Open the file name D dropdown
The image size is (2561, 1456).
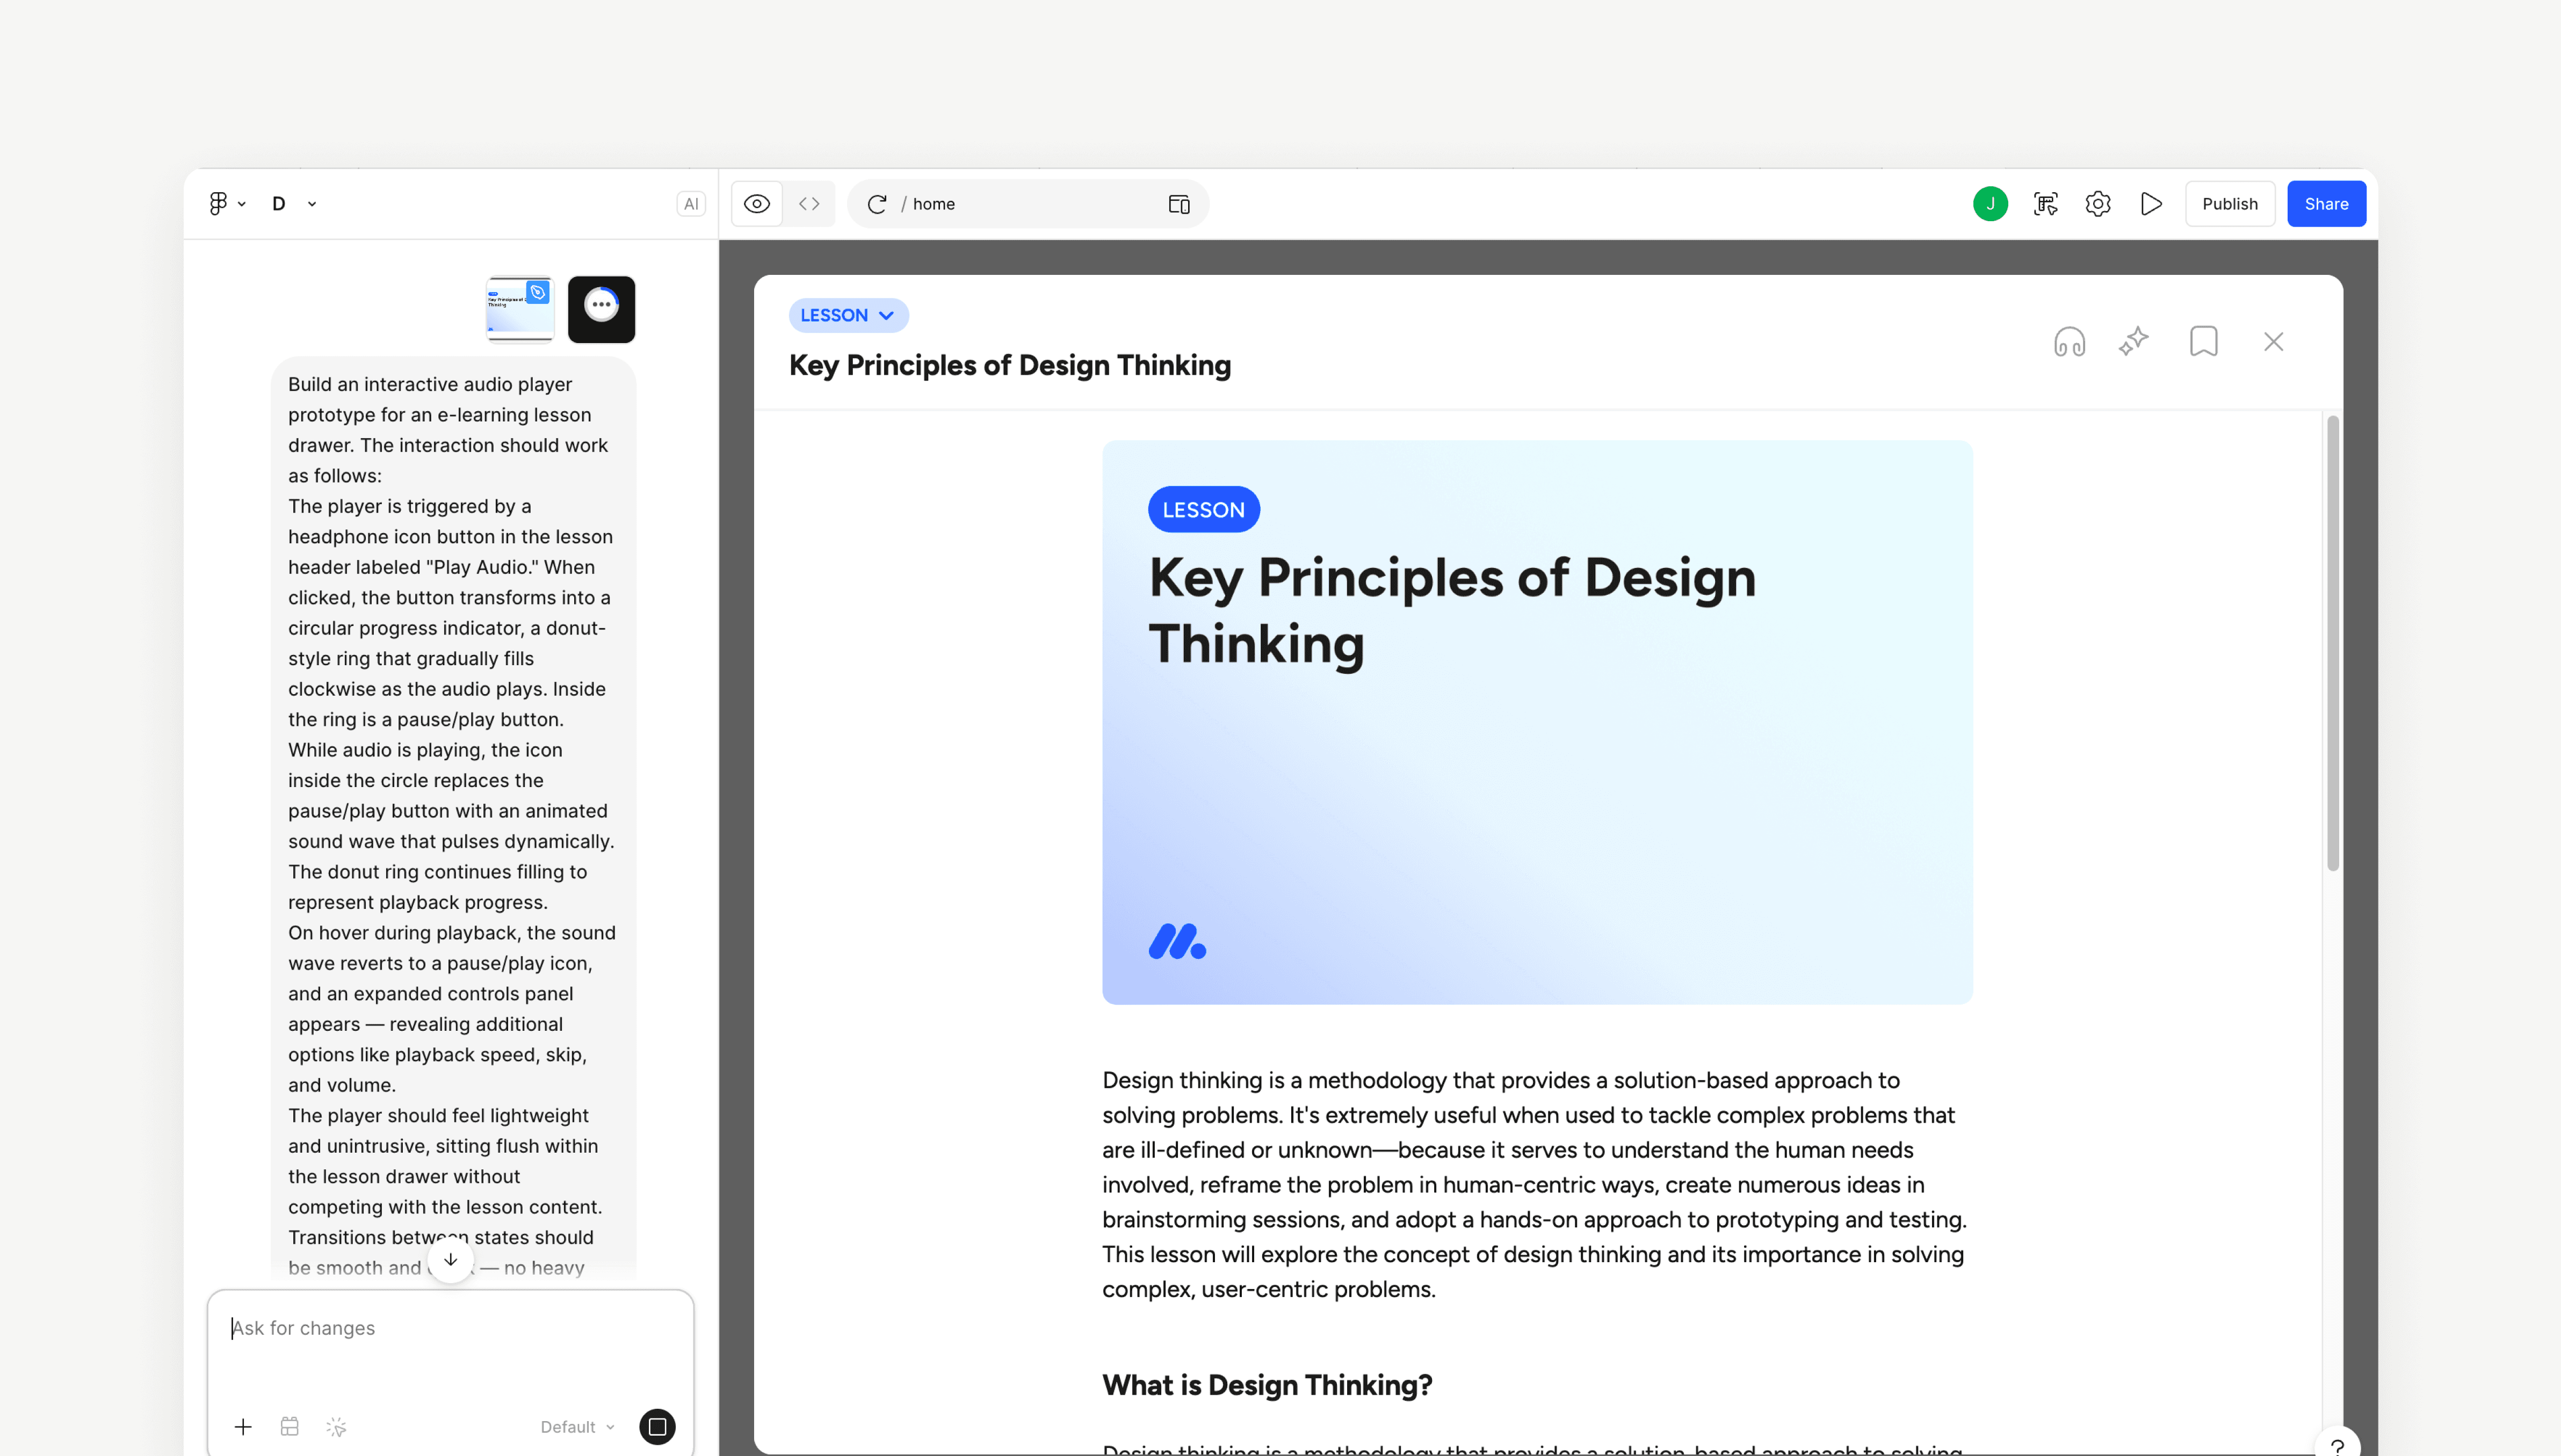coord(294,204)
